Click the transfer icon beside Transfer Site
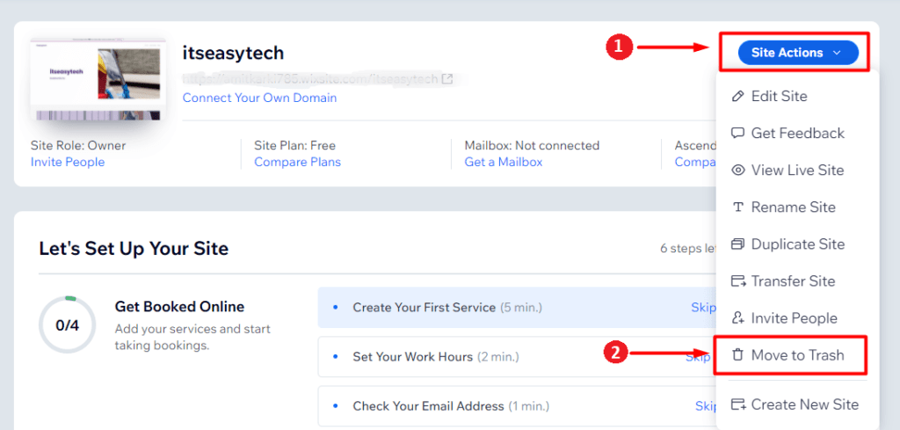The width and height of the screenshot is (900, 430). 738,281
